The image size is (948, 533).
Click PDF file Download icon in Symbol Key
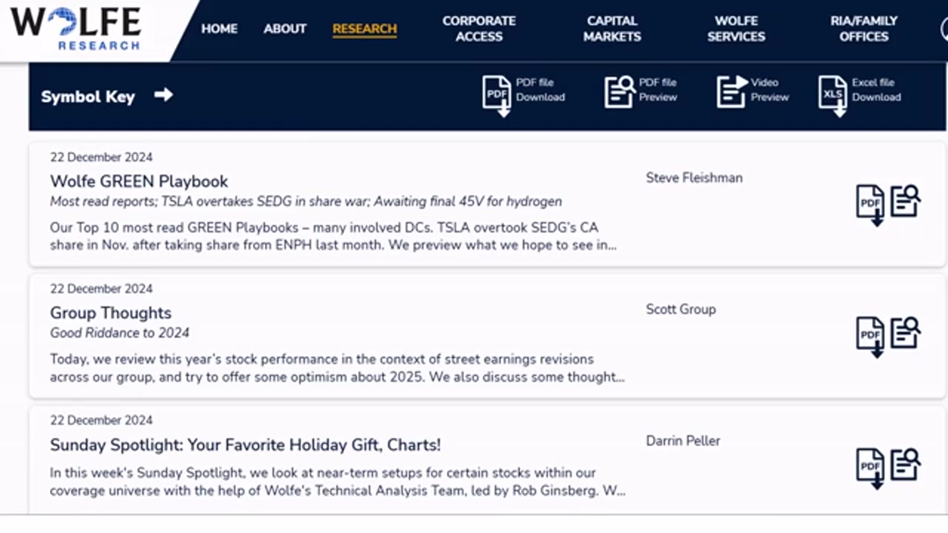click(x=496, y=96)
